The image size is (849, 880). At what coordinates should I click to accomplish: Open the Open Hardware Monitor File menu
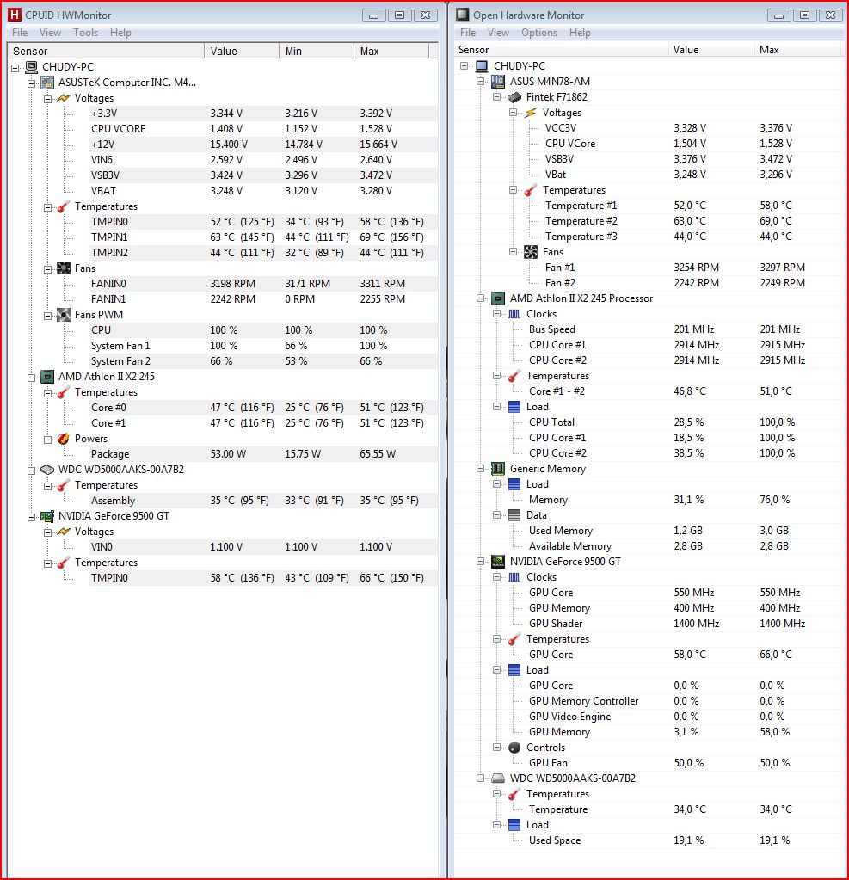tap(467, 33)
